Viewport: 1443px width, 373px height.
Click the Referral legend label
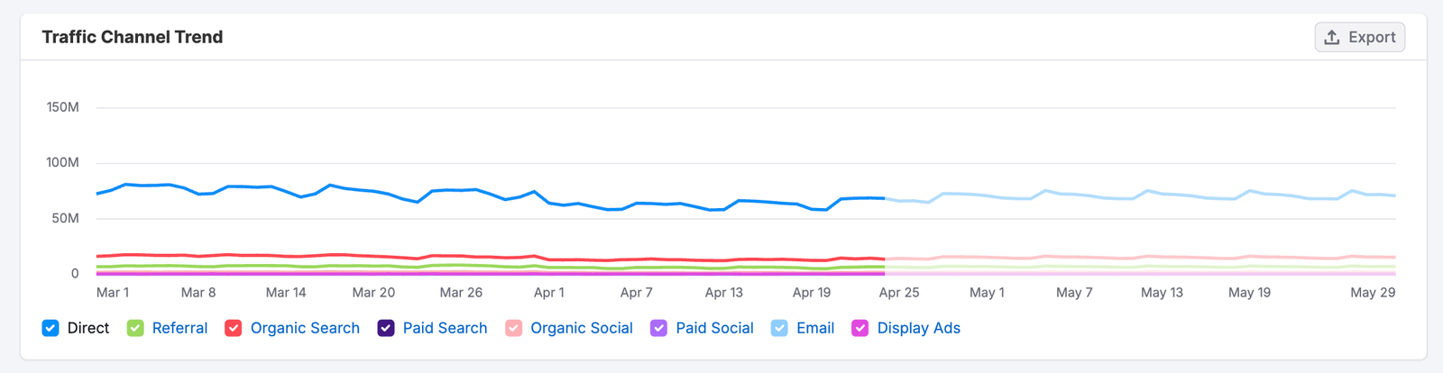pos(179,328)
